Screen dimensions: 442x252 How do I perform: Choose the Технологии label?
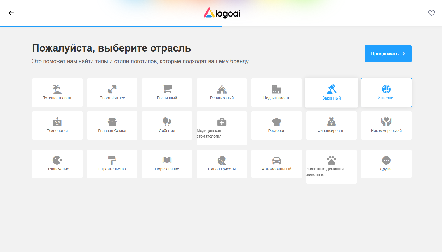[x=57, y=131]
